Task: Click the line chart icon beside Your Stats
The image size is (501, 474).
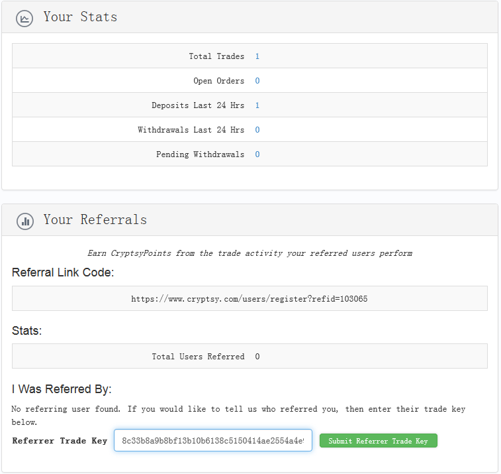Action: (24, 19)
